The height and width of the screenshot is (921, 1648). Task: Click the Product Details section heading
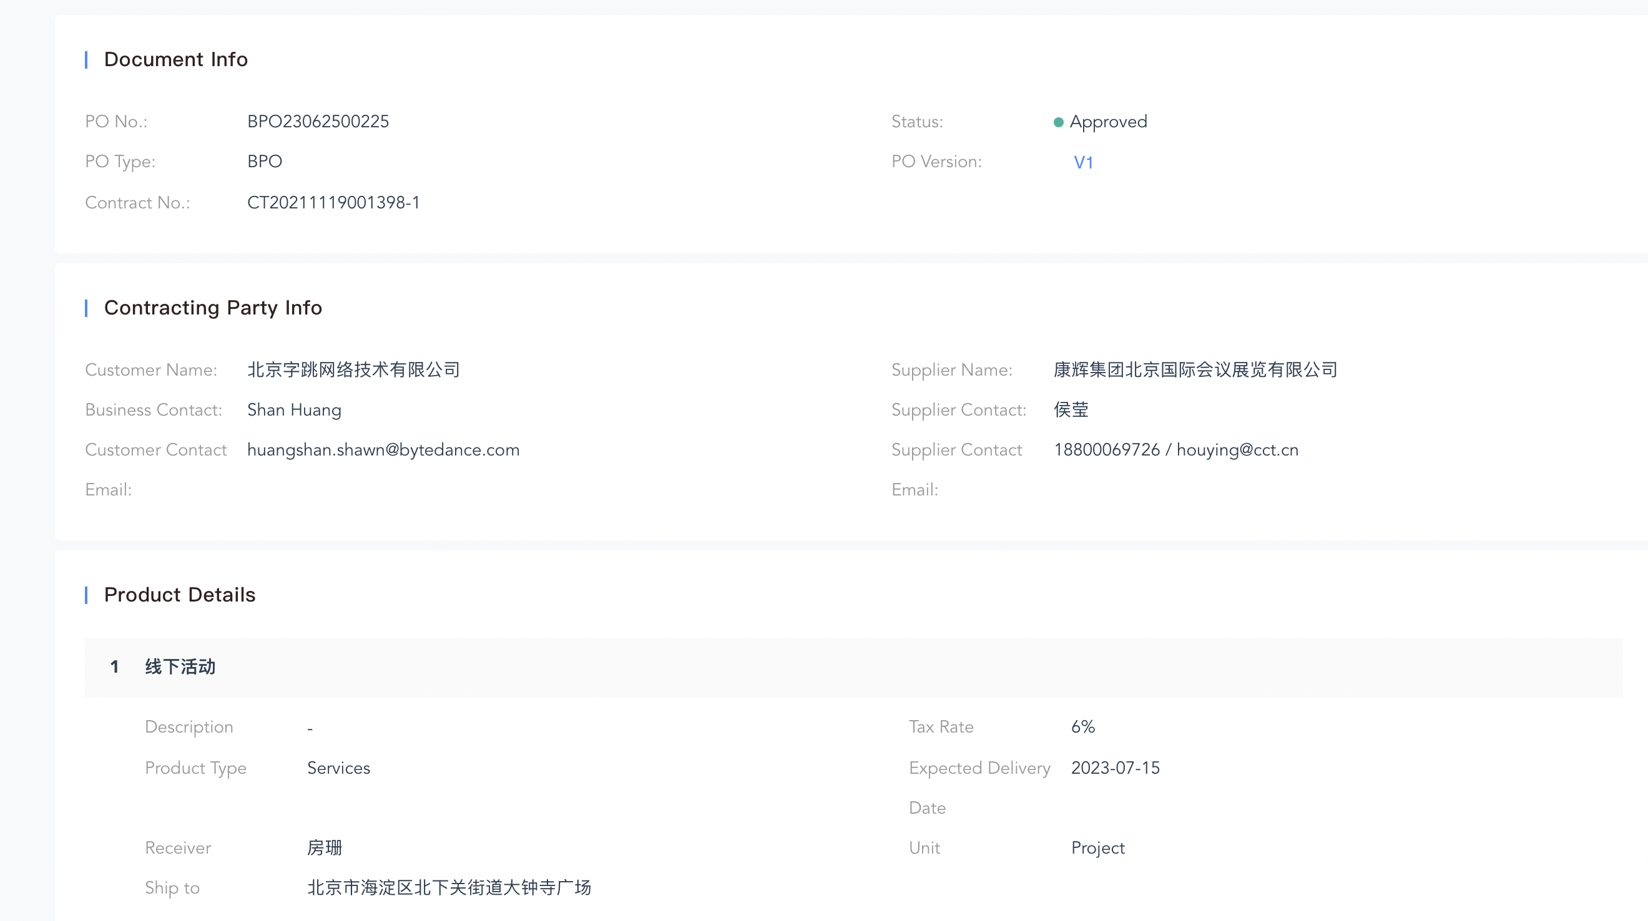(x=180, y=595)
